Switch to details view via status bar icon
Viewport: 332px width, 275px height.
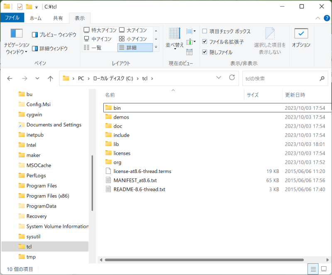pos(313,269)
